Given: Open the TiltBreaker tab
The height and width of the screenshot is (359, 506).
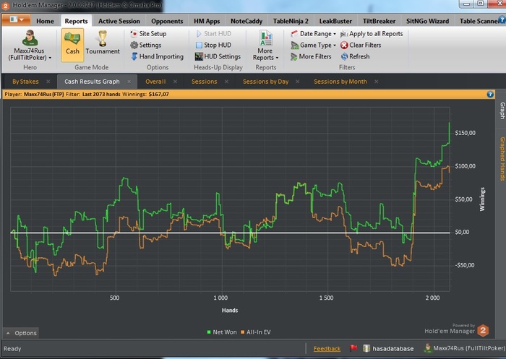Looking at the screenshot, I should tap(379, 21).
